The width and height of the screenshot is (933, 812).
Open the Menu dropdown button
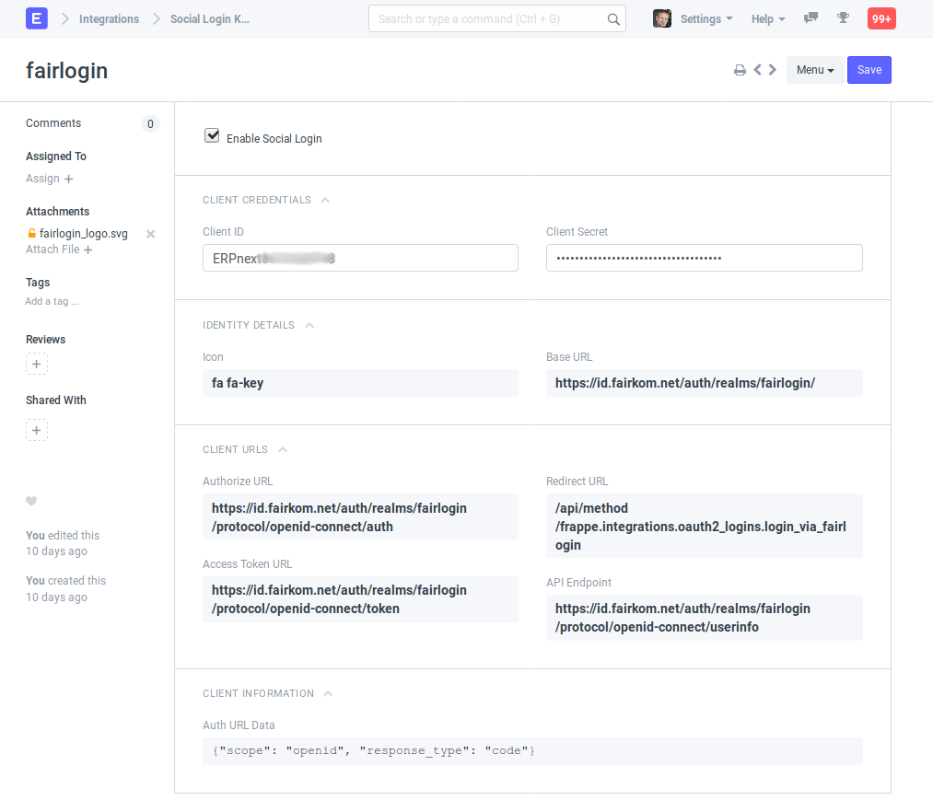click(814, 70)
